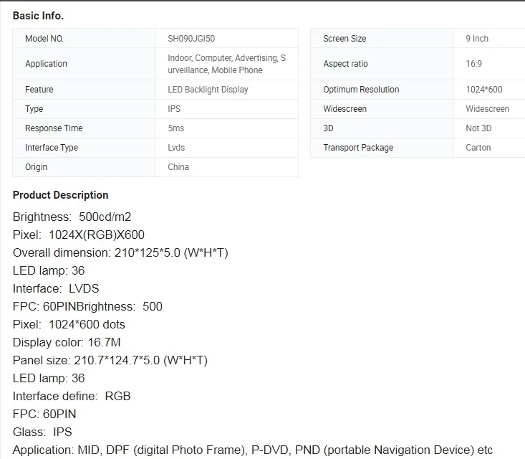Select model number SH090JGI50 value
525x459 pixels.
[x=191, y=39]
